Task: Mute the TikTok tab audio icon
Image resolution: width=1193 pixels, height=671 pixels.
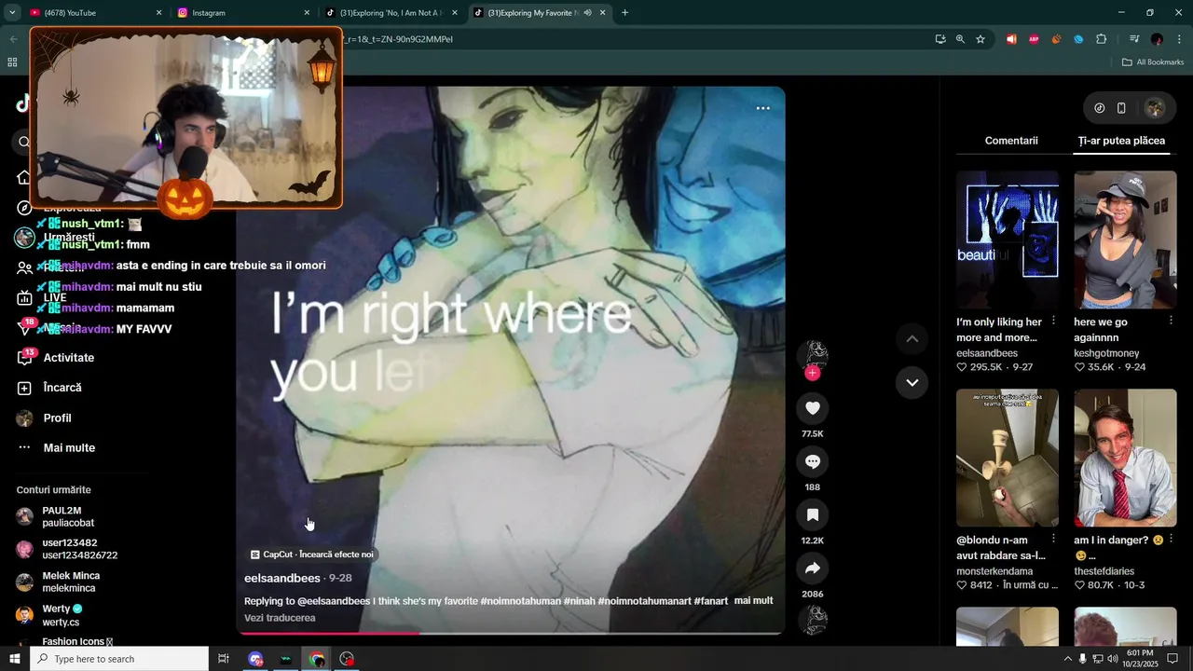Action: coord(587,13)
